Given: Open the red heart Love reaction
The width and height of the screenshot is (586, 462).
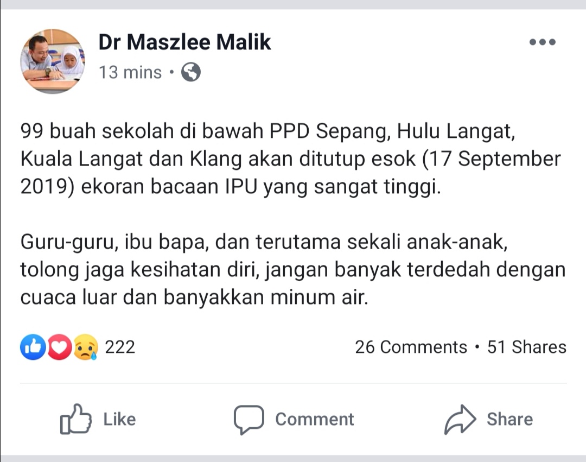Looking at the screenshot, I should [59, 347].
